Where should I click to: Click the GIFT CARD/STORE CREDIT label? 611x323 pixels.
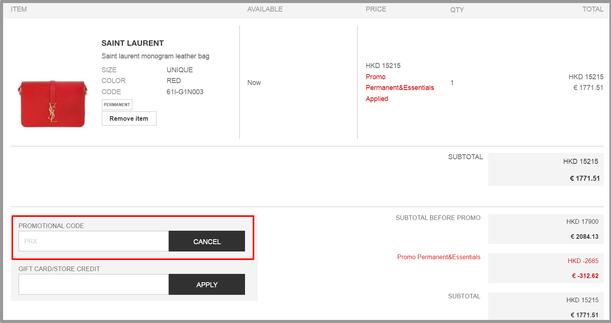[x=59, y=269]
